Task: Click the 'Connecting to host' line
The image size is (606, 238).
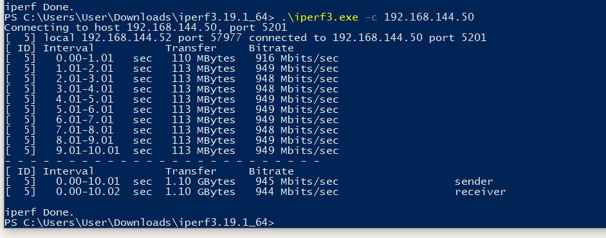Action: [145, 28]
